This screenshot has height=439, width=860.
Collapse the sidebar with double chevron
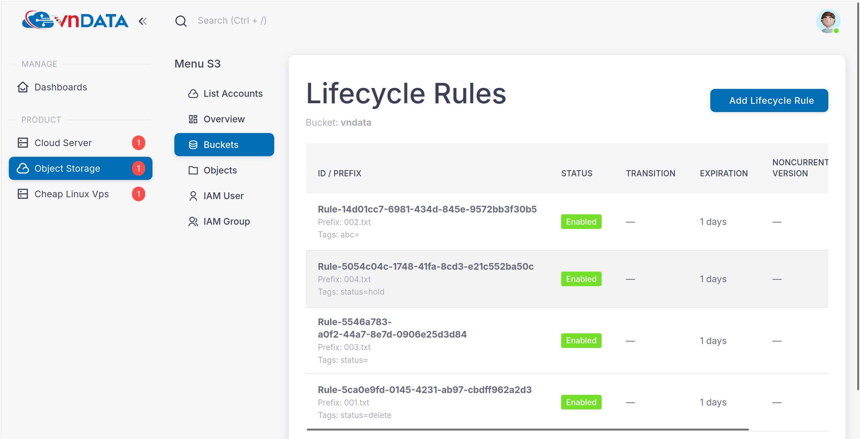click(x=142, y=21)
